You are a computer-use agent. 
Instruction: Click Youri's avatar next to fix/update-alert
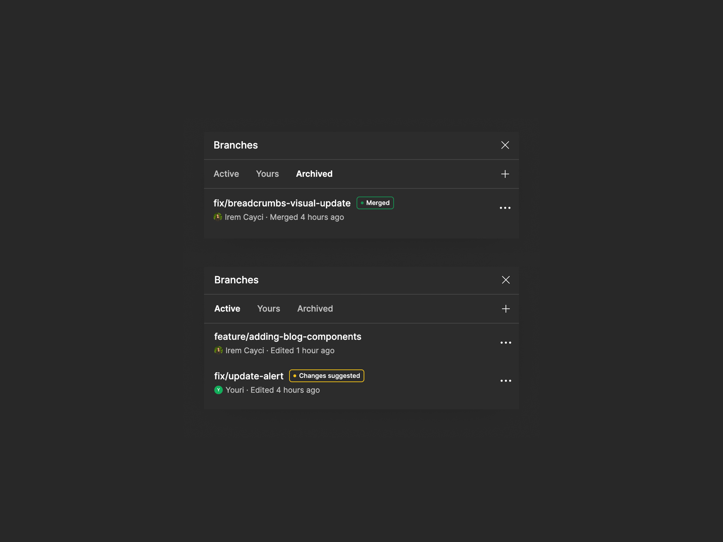[x=218, y=390]
